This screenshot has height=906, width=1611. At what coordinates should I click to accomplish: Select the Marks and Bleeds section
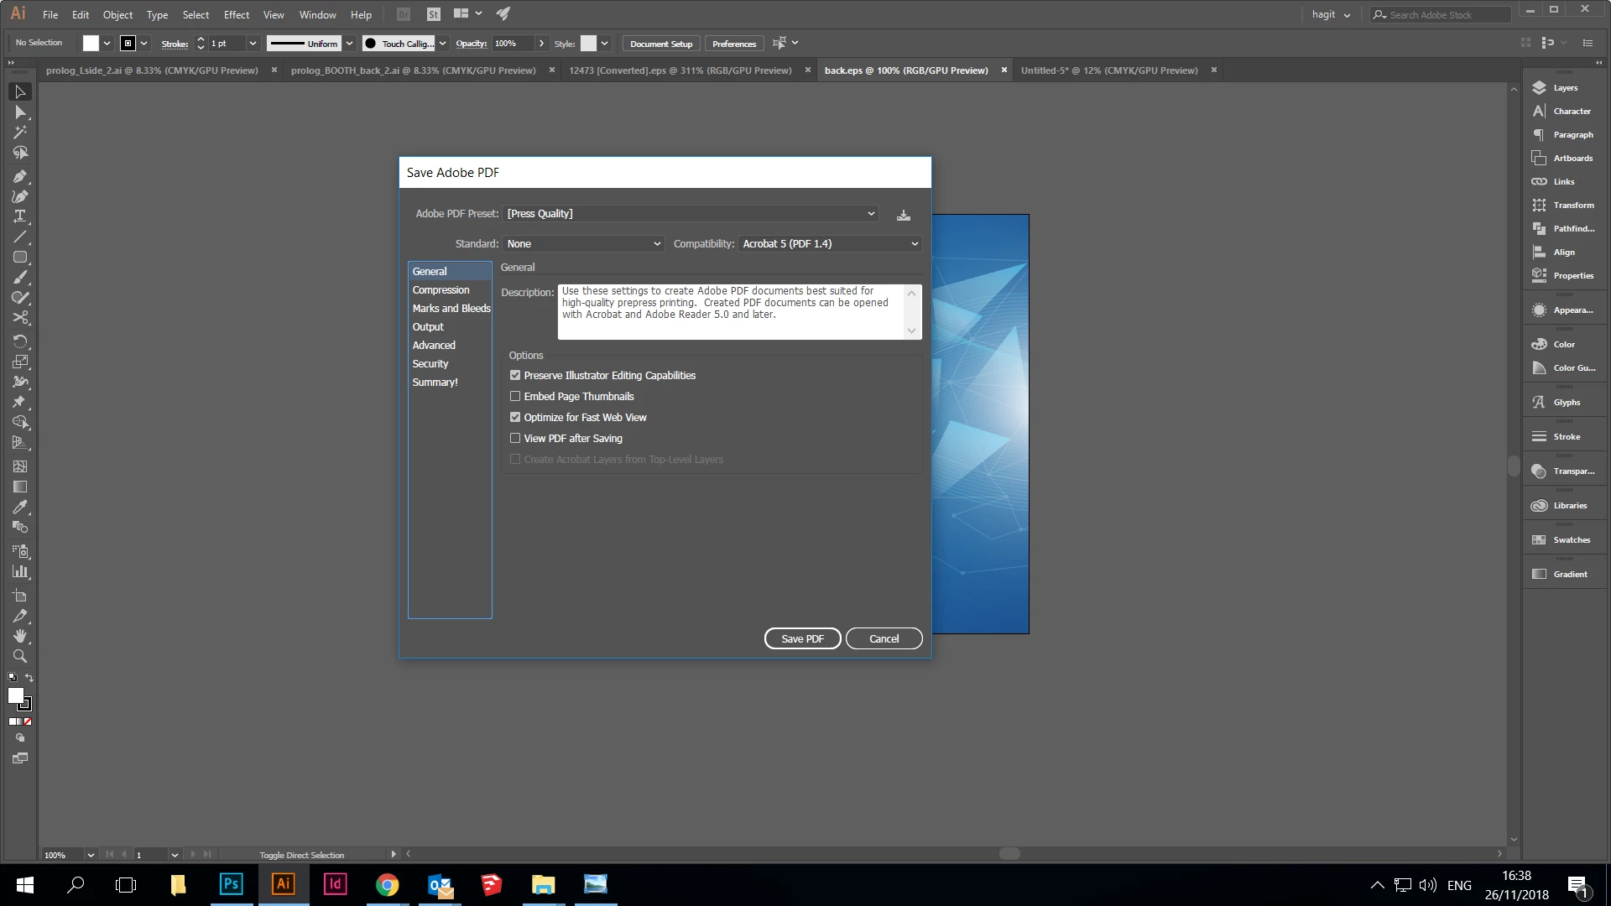pyautogui.click(x=451, y=309)
